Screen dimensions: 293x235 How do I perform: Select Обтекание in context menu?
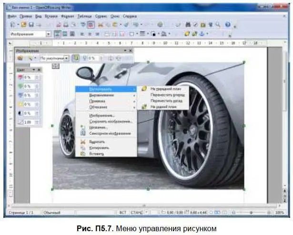click(106, 107)
